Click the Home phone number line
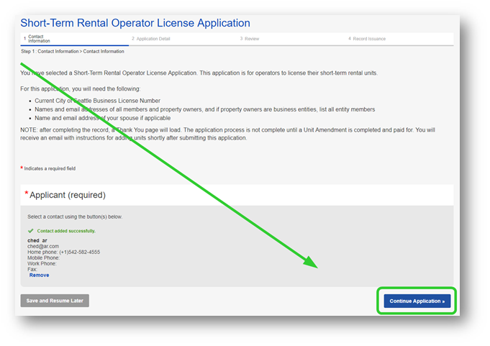 tap(63, 252)
